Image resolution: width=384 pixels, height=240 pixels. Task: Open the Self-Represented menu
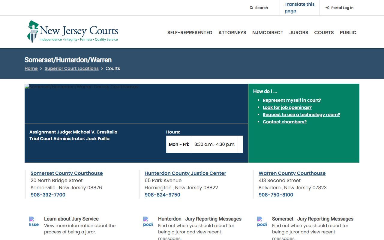tap(190, 32)
